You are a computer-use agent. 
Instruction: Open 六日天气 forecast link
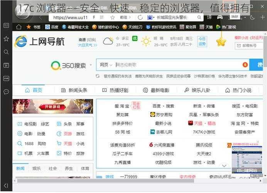[x=88, y=45]
